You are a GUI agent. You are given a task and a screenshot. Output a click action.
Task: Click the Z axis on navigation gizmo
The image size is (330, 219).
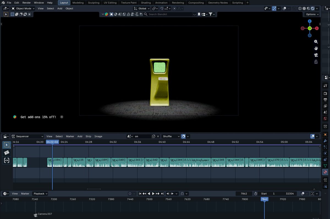click(x=310, y=21)
